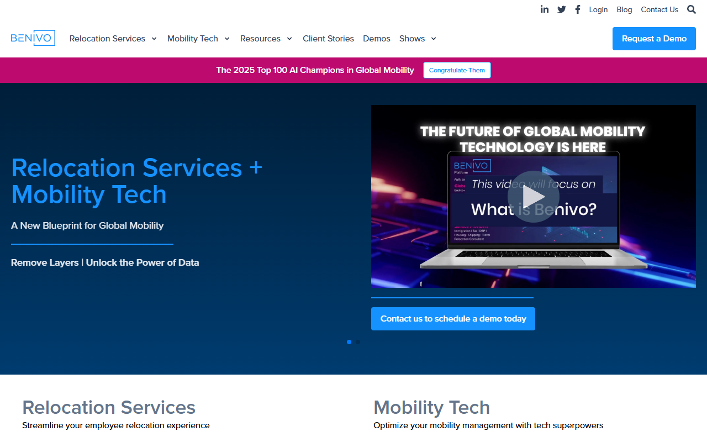Open the Blog link
The width and height of the screenshot is (707, 442).
624,9
